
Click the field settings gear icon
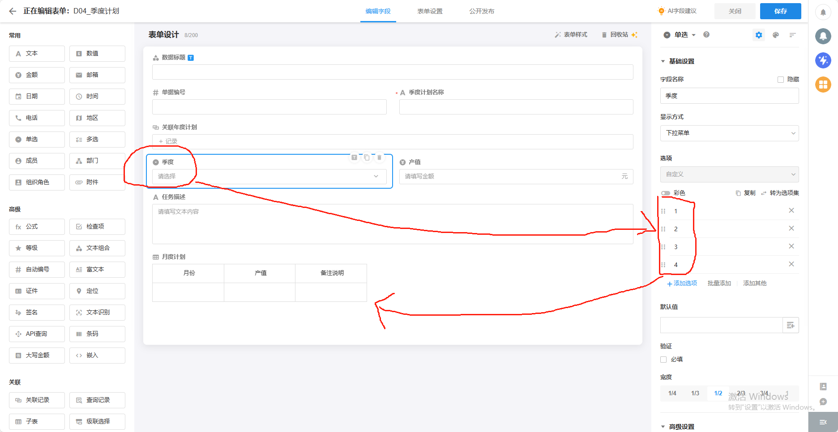click(758, 35)
